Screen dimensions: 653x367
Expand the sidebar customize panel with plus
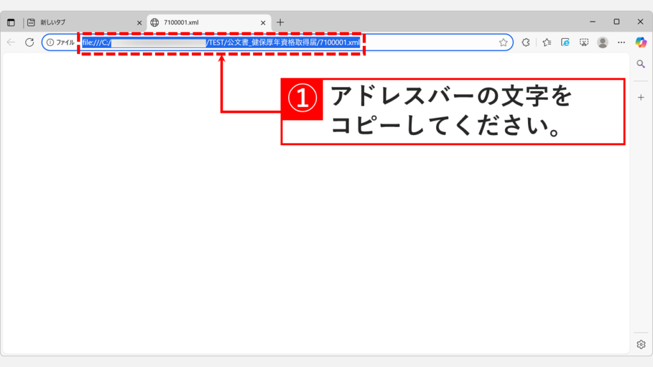tap(642, 97)
